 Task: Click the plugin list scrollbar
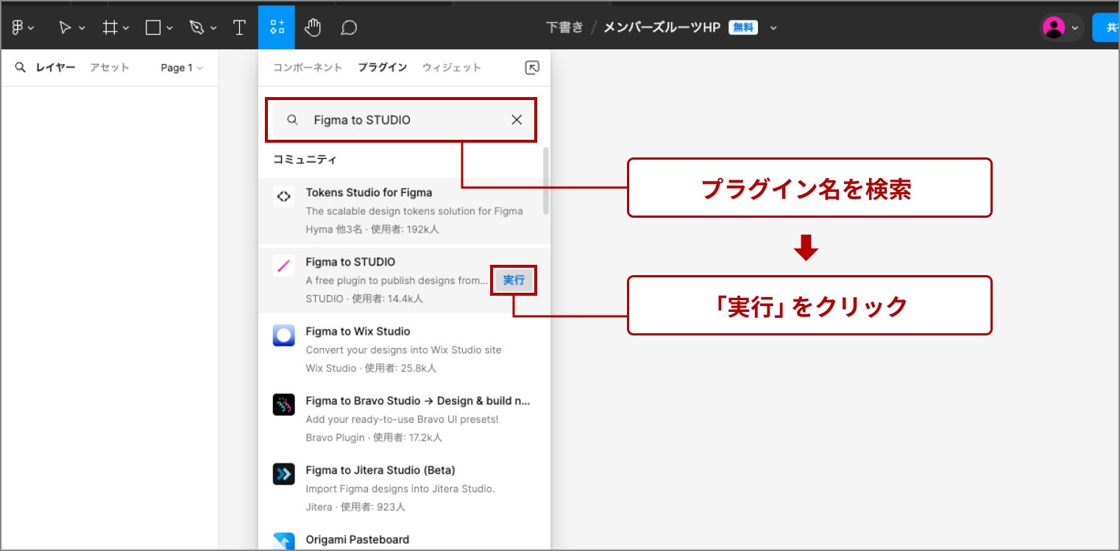[x=545, y=182]
